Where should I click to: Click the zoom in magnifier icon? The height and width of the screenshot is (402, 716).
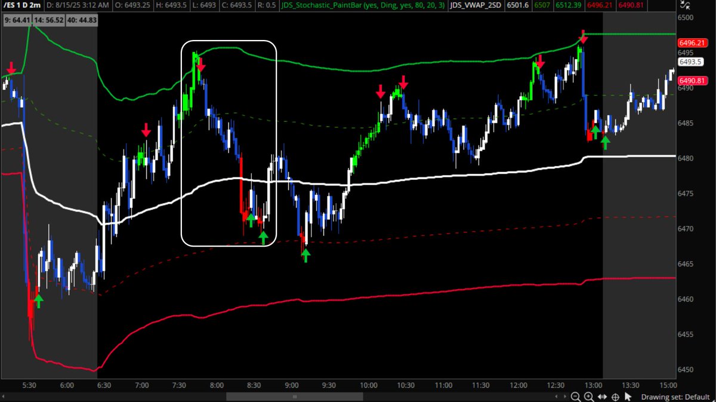coord(588,397)
